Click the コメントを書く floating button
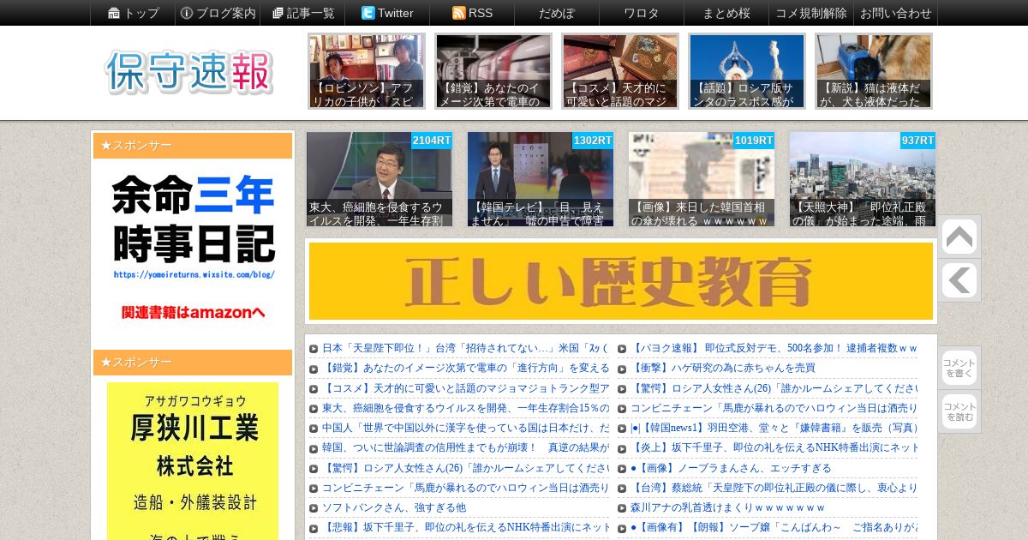 [959, 368]
